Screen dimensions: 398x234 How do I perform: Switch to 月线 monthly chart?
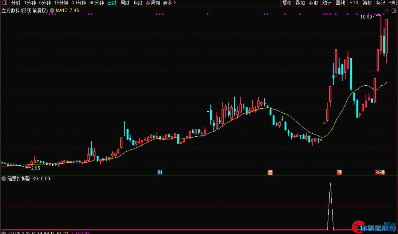138,3
